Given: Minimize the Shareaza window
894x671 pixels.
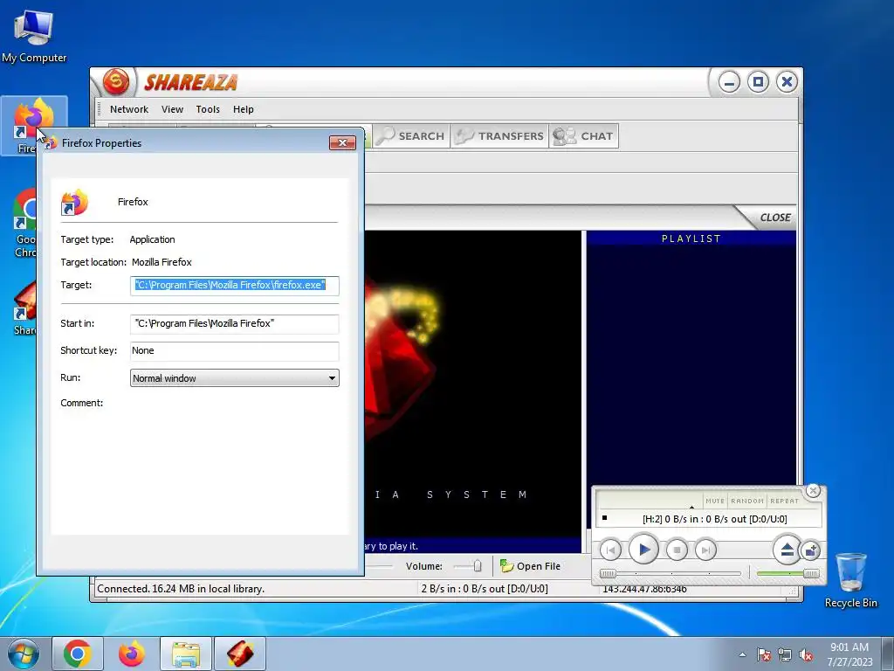Looking at the screenshot, I should pyautogui.click(x=729, y=82).
